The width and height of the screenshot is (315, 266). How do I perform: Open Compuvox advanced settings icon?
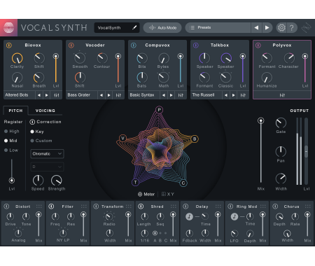181,95
